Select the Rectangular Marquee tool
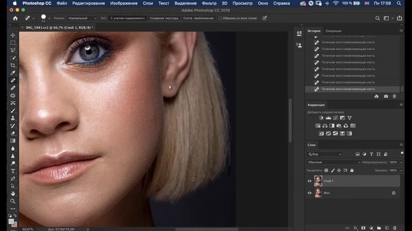Screen dimensions: 412x231 coord(13,42)
